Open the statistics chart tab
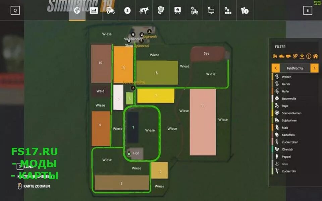The height and width of the screenshot is (201, 322). pyautogui.click(x=94, y=10)
